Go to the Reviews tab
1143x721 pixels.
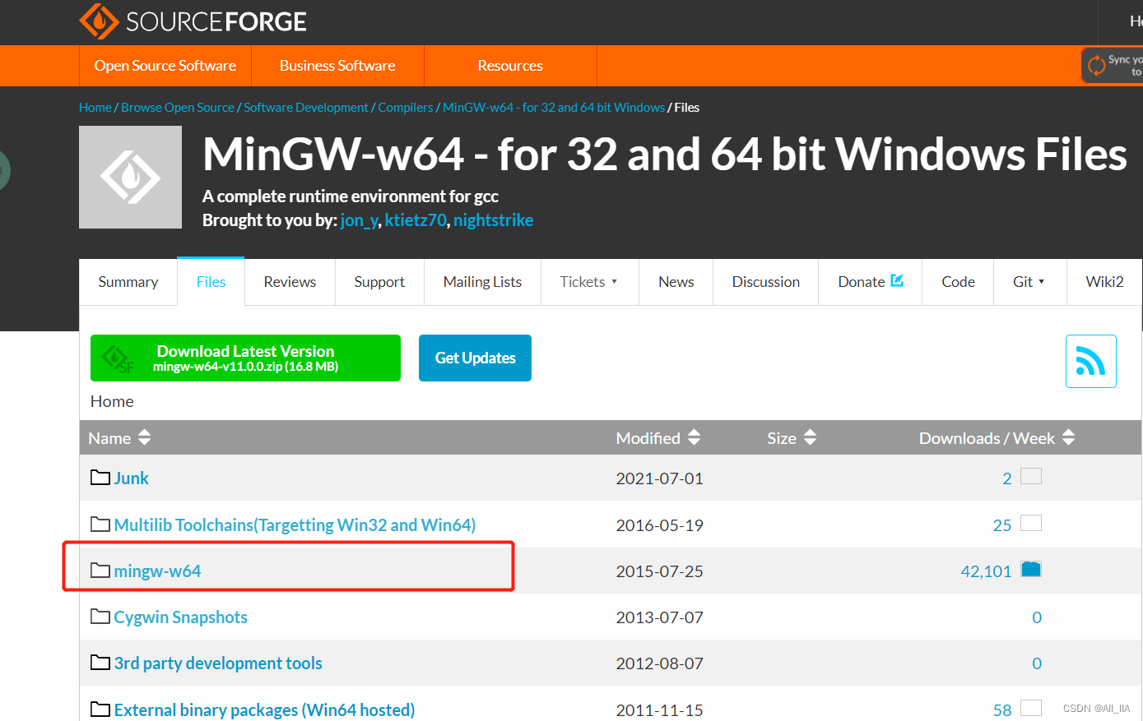(x=290, y=282)
